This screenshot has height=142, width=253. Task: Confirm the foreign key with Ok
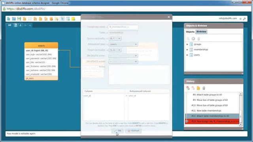[x=117, y=131]
